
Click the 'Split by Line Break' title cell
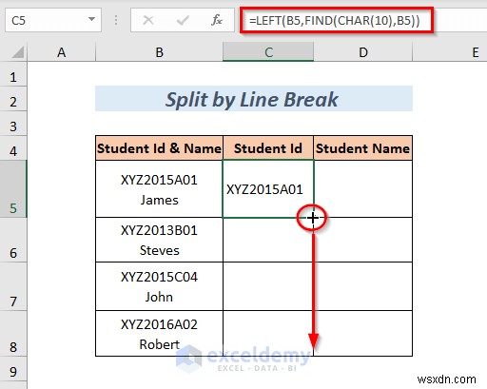click(254, 99)
